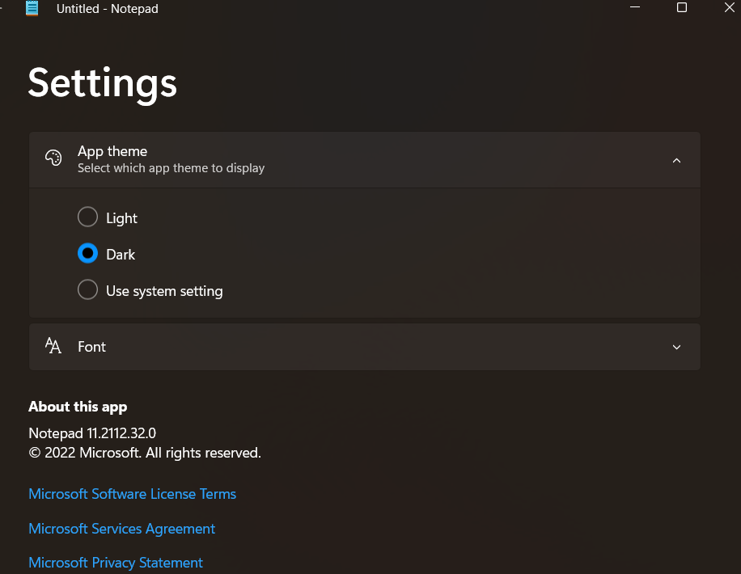Collapse the App theme section chevron
The height and width of the screenshot is (574, 741).
click(x=677, y=160)
